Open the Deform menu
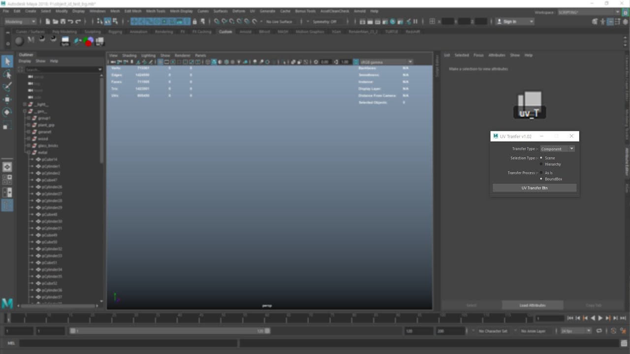The width and height of the screenshot is (630, 354). (x=238, y=11)
